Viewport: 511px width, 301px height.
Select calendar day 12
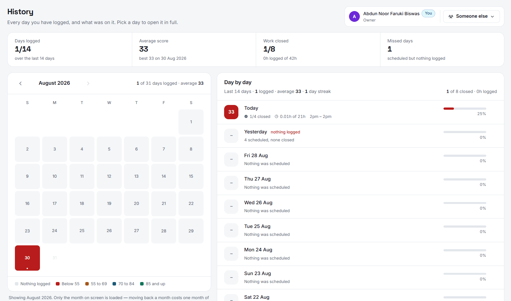click(109, 176)
